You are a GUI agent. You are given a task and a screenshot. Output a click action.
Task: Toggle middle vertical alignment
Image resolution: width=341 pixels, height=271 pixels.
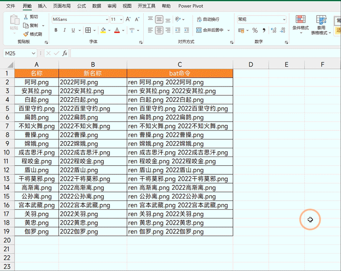[x=159, y=19]
